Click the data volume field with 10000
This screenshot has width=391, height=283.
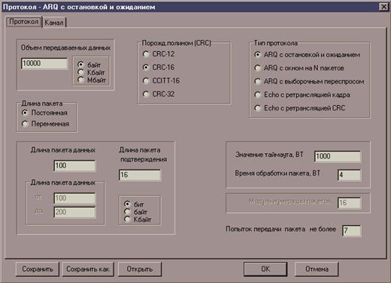[x=44, y=64]
